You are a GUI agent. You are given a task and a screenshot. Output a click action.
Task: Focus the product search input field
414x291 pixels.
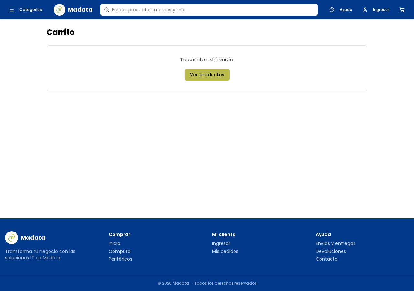click(x=209, y=10)
